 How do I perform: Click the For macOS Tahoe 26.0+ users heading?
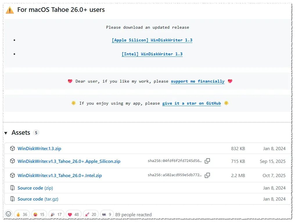61,10
